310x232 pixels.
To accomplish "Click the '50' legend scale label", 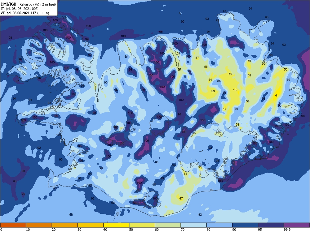I will [131, 230].
